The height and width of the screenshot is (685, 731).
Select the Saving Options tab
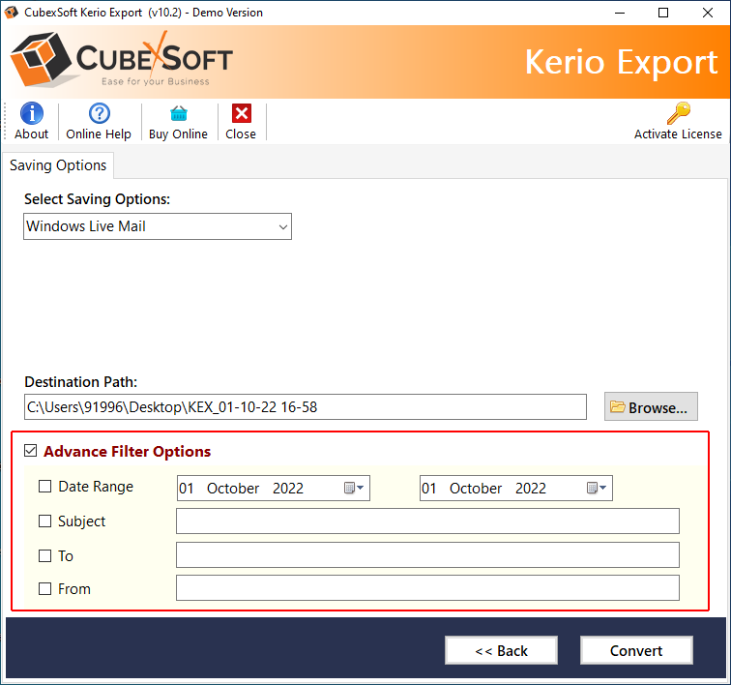tap(58, 165)
